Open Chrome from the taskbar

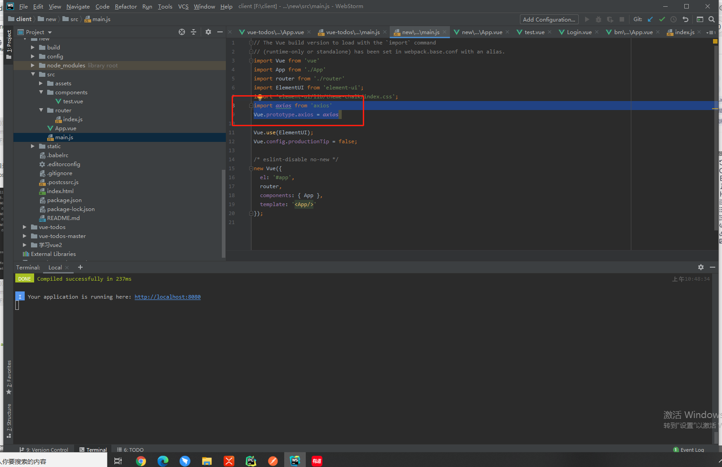141,461
